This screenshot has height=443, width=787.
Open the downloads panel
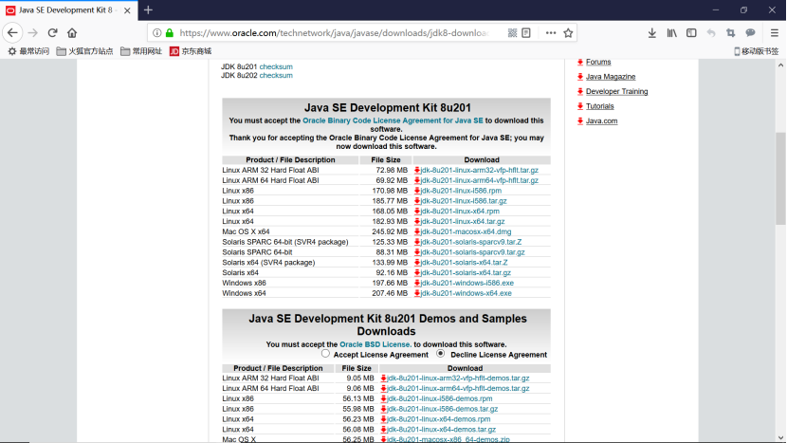pyautogui.click(x=652, y=33)
